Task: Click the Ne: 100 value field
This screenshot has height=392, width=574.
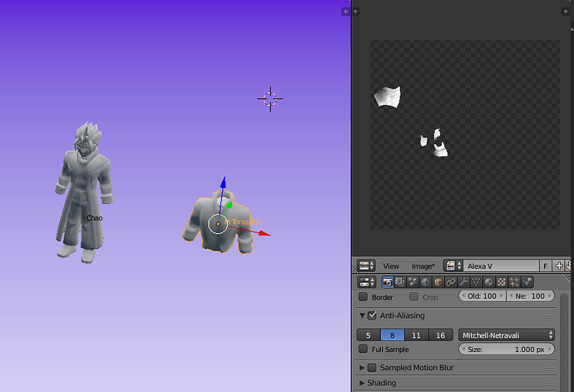Action: [531, 296]
